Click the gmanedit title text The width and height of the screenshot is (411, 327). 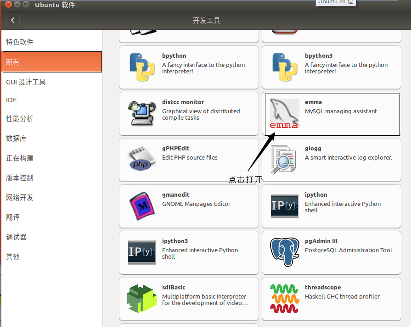[175, 195]
